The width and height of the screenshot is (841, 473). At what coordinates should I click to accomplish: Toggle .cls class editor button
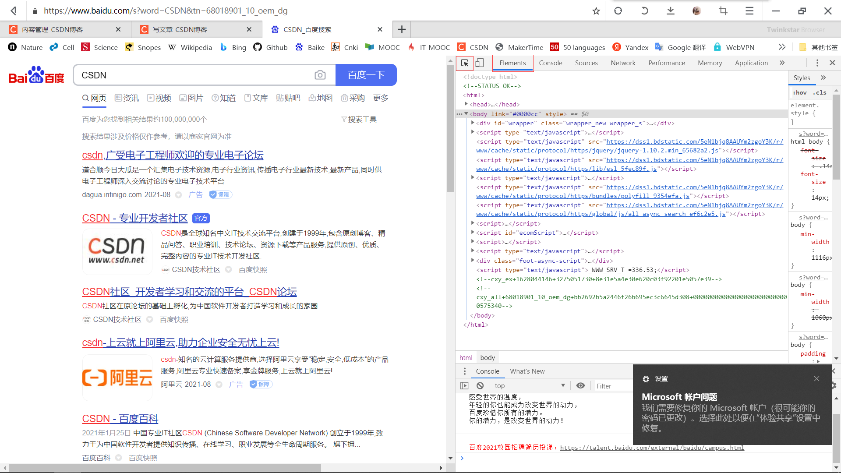coord(820,92)
